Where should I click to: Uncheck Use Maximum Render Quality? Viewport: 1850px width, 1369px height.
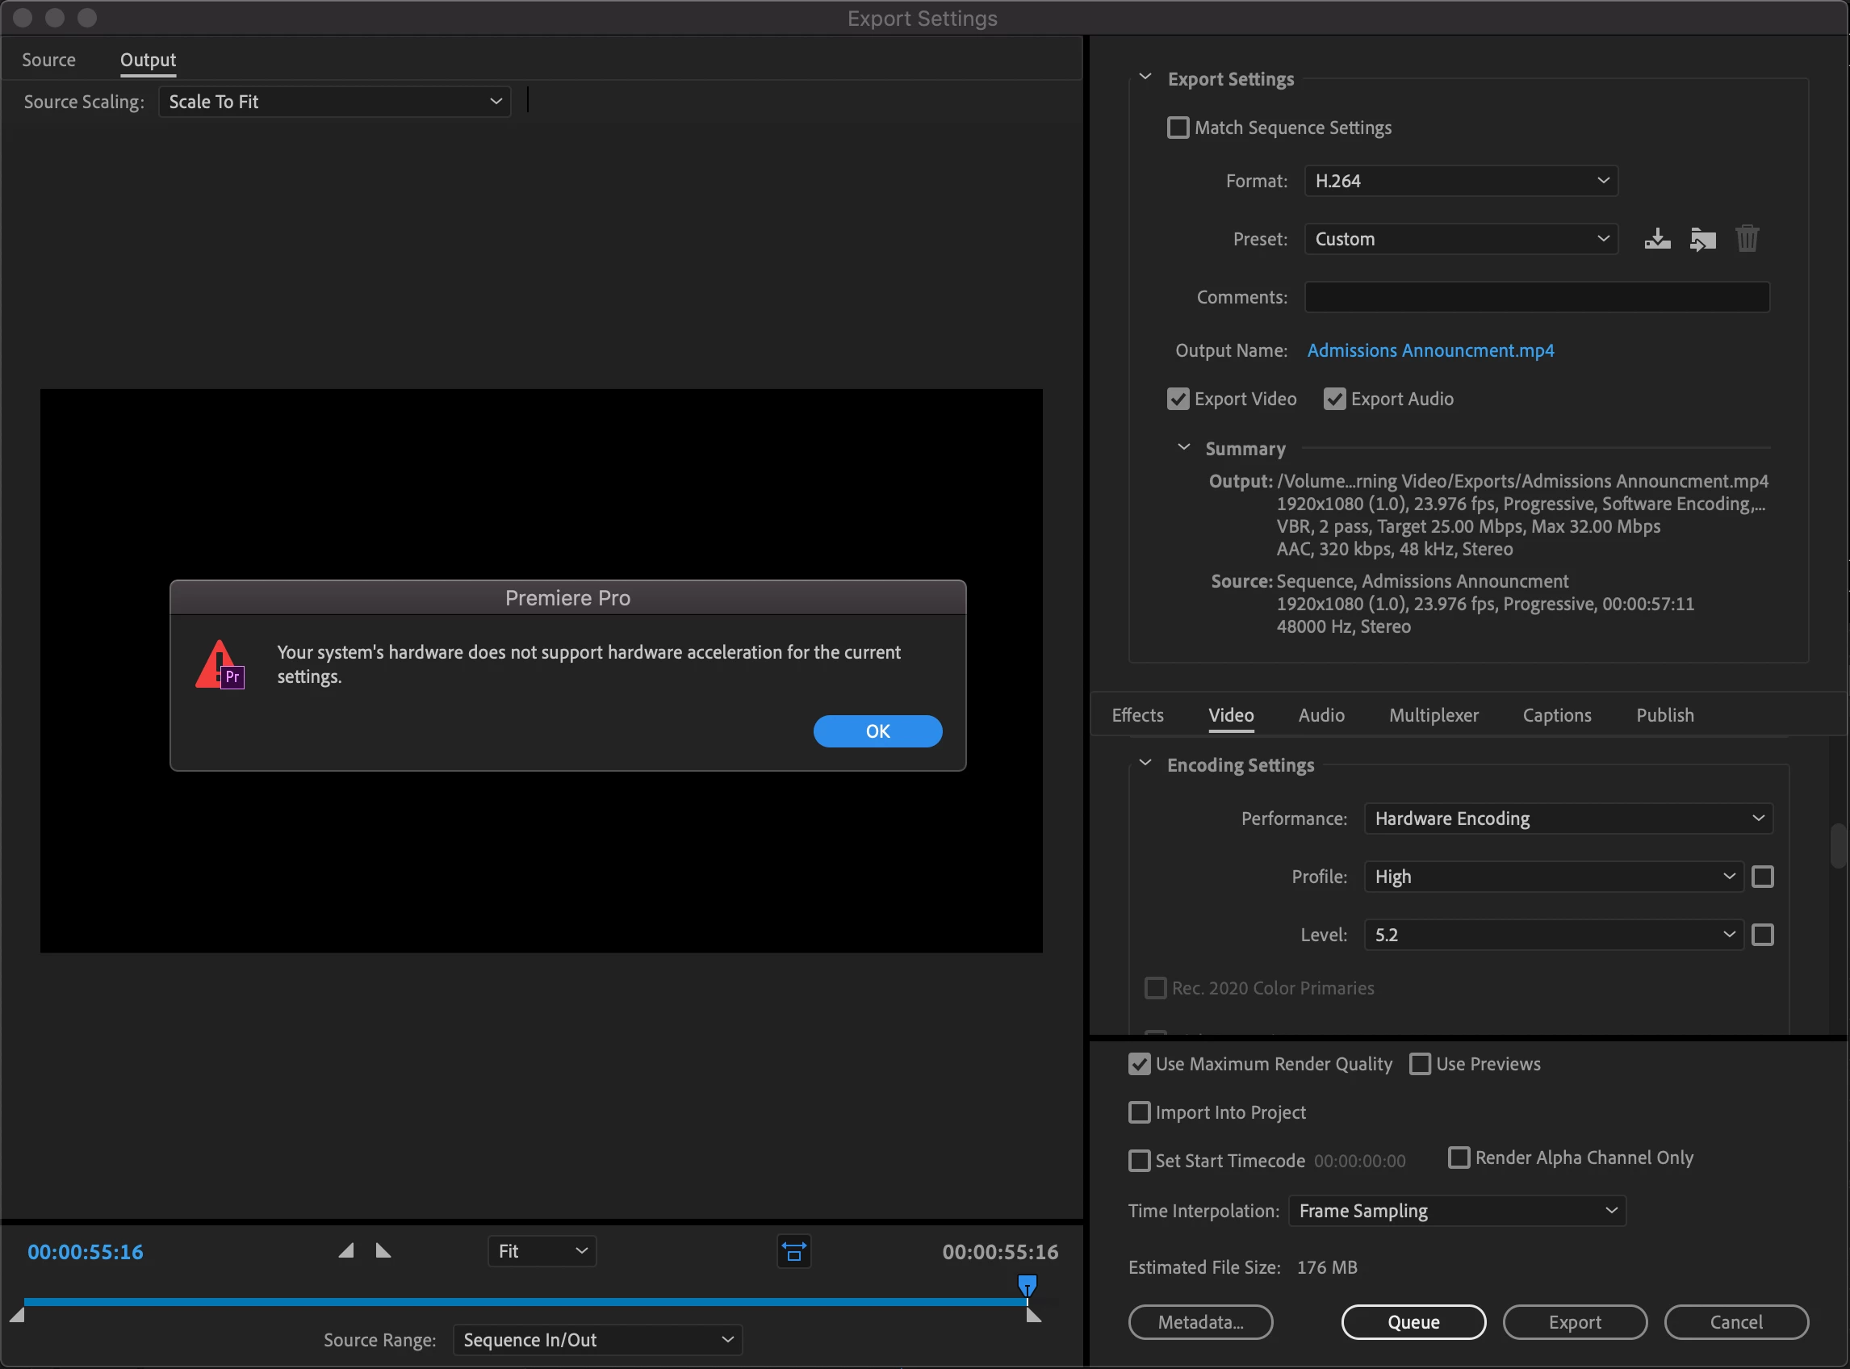[1139, 1064]
